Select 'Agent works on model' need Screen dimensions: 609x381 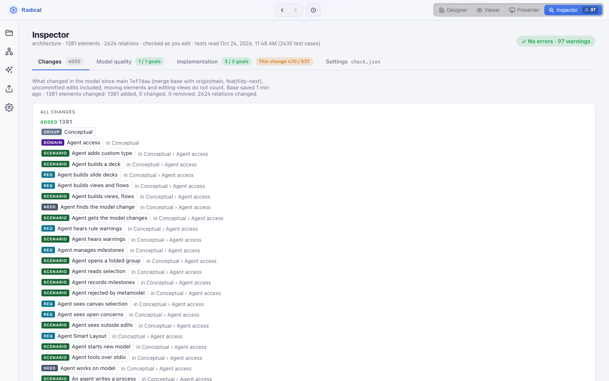80,368
